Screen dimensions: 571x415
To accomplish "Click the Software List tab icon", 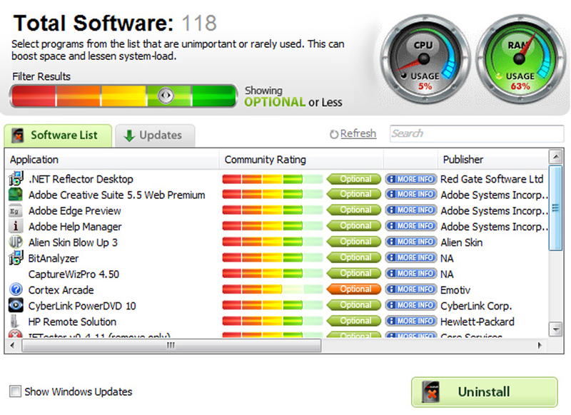I will coord(18,135).
